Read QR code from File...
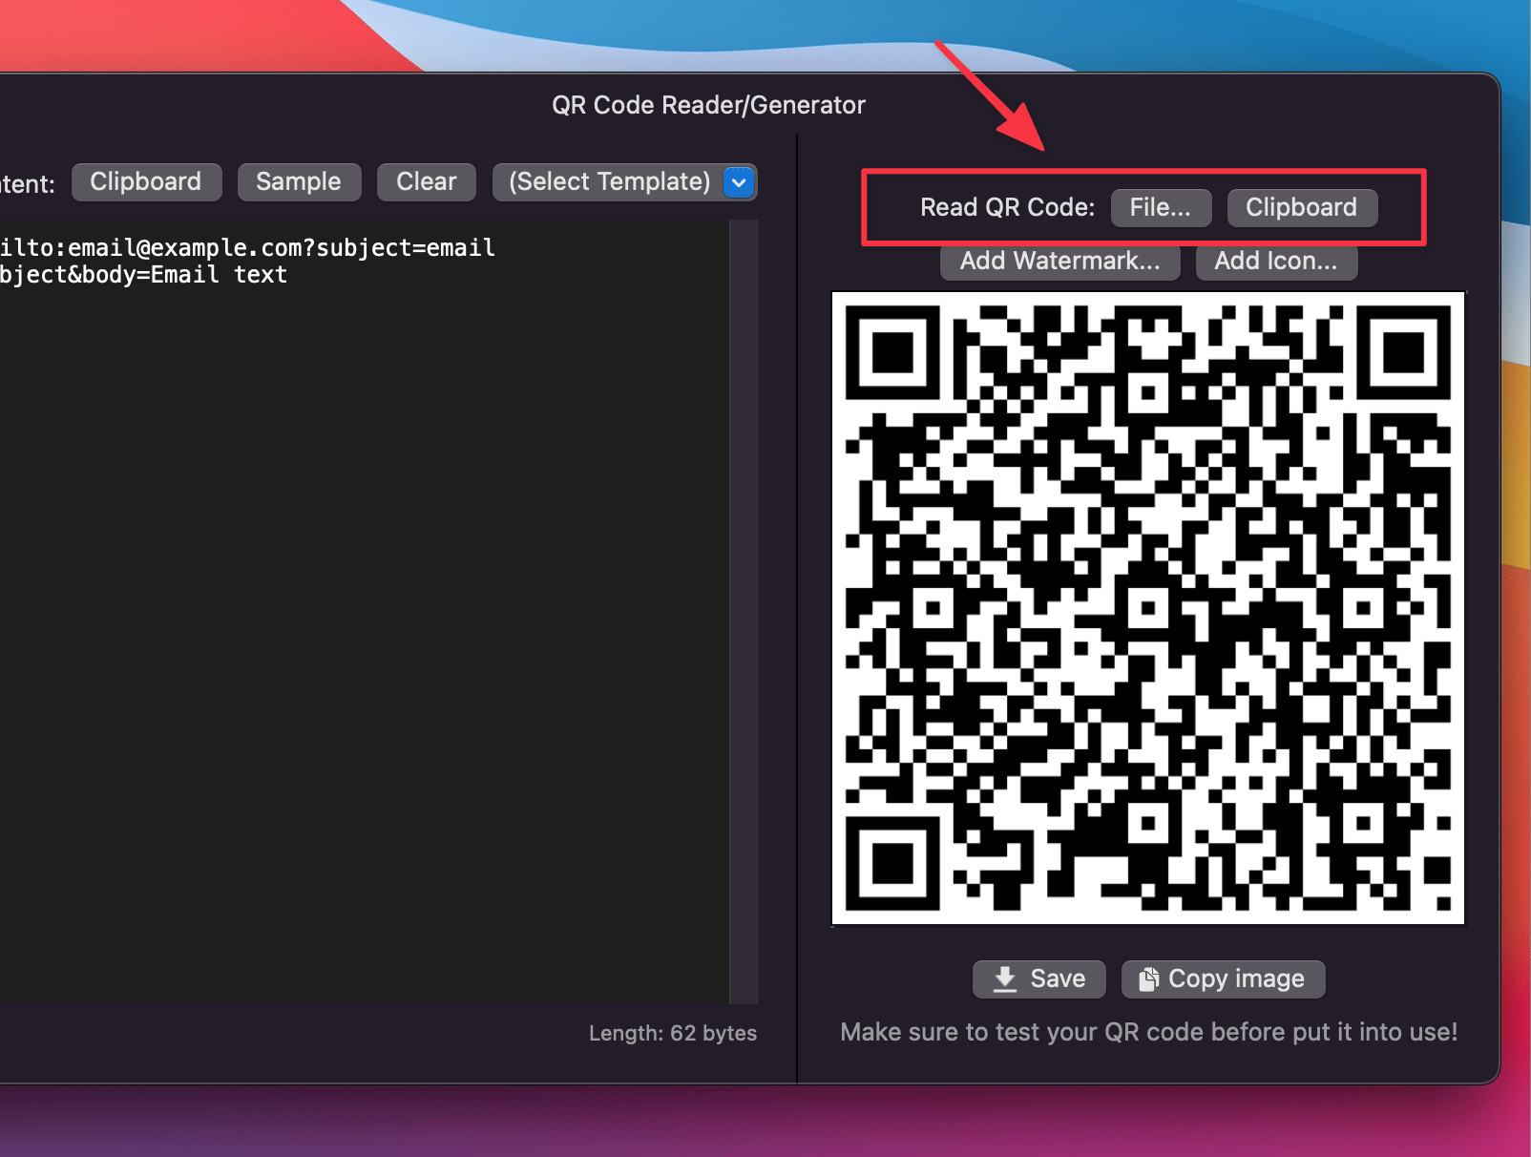Screen dimensions: 1531x1157 tap(1161, 207)
